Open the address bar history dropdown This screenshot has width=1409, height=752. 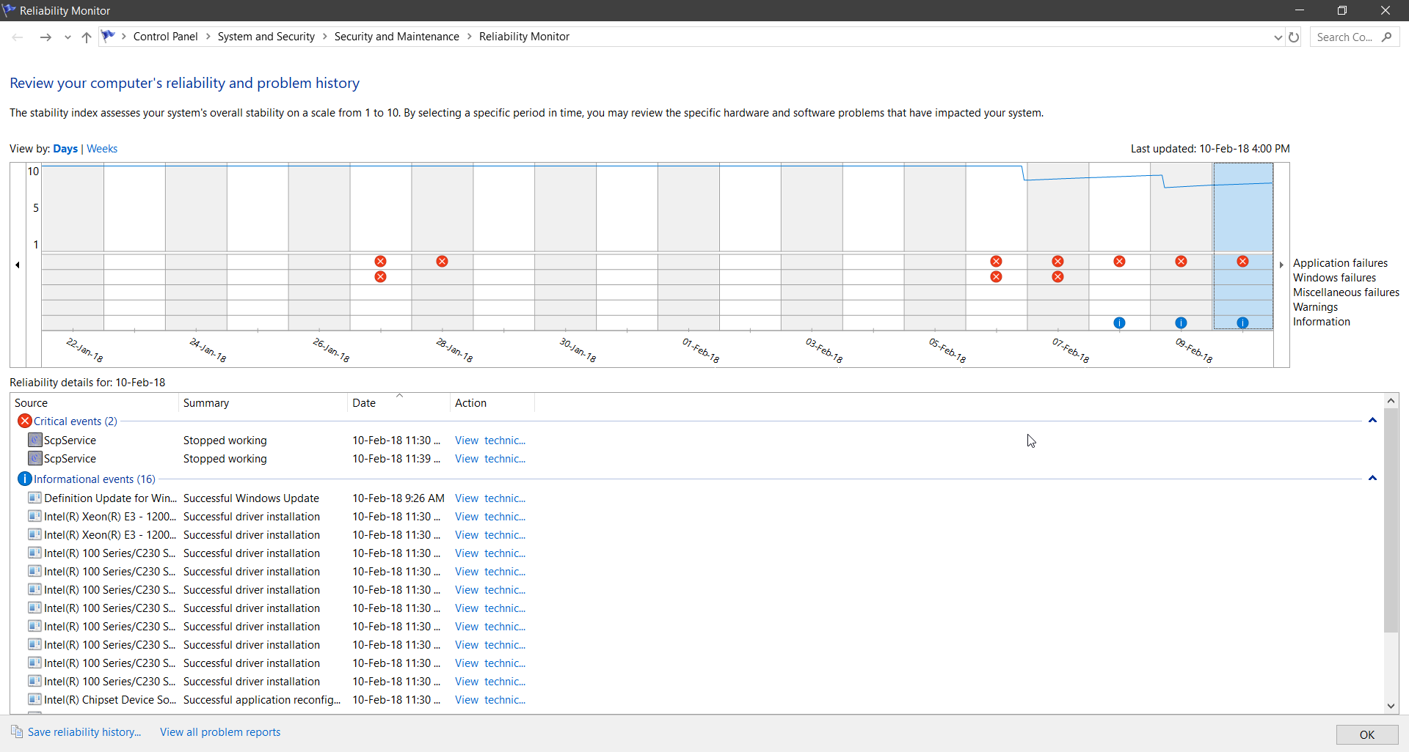pyautogui.click(x=1278, y=37)
